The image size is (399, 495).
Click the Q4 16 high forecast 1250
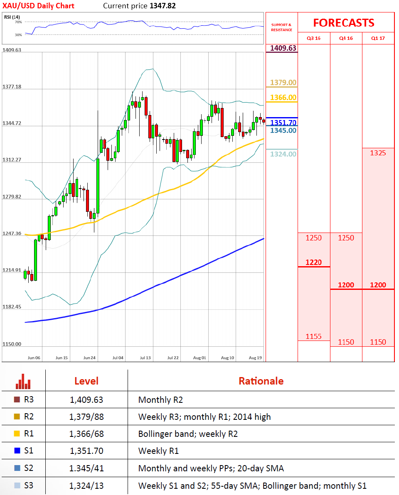point(346,238)
